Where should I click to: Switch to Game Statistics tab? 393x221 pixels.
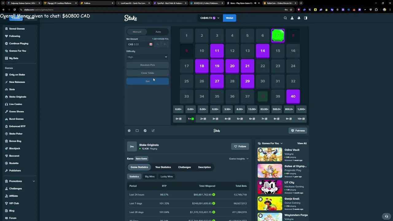pyautogui.click(x=139, y=167)
